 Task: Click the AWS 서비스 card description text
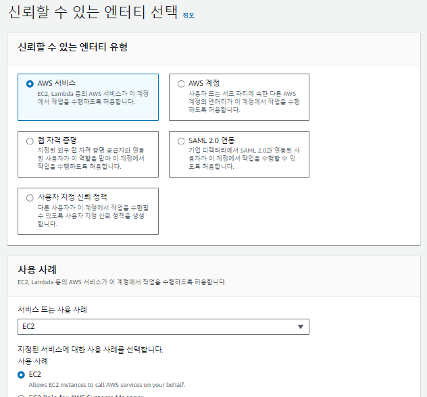(93, 98)
